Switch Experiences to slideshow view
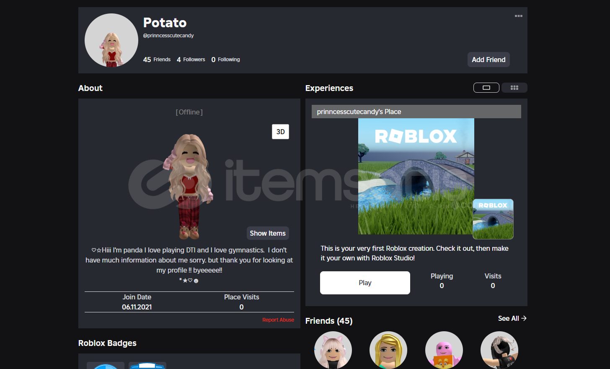Screen dimensions: 610x369 coord(486,88)
